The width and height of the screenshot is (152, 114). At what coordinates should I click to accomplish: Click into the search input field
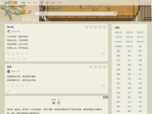point(73,14)
